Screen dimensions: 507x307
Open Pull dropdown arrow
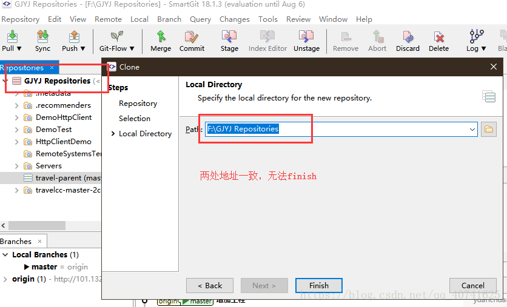[x=19, y=48]
